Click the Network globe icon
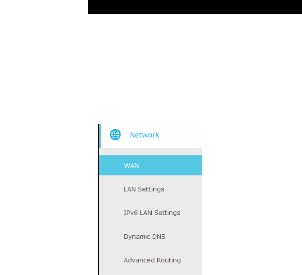This screenshot has width=302, height=275. (x=115, y=135)
